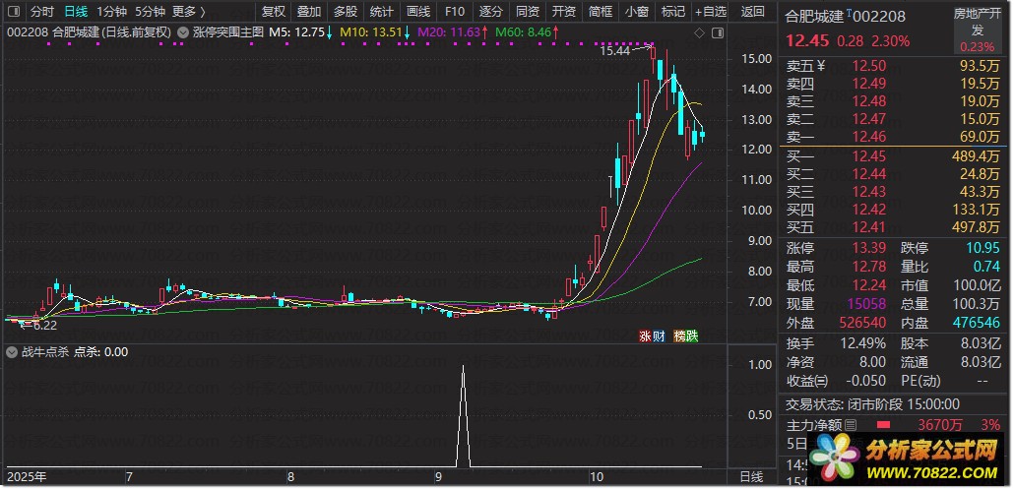Click the diamond icon above the chart
Screen dimensions: 1014x489
click(x=699, y=32)
